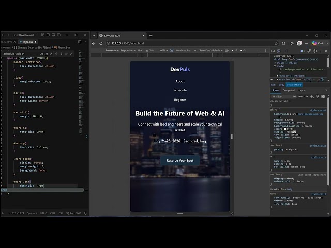This screenshot has height=248, width=331.
Task: Open DevTools settings gear
Action: 315,51
